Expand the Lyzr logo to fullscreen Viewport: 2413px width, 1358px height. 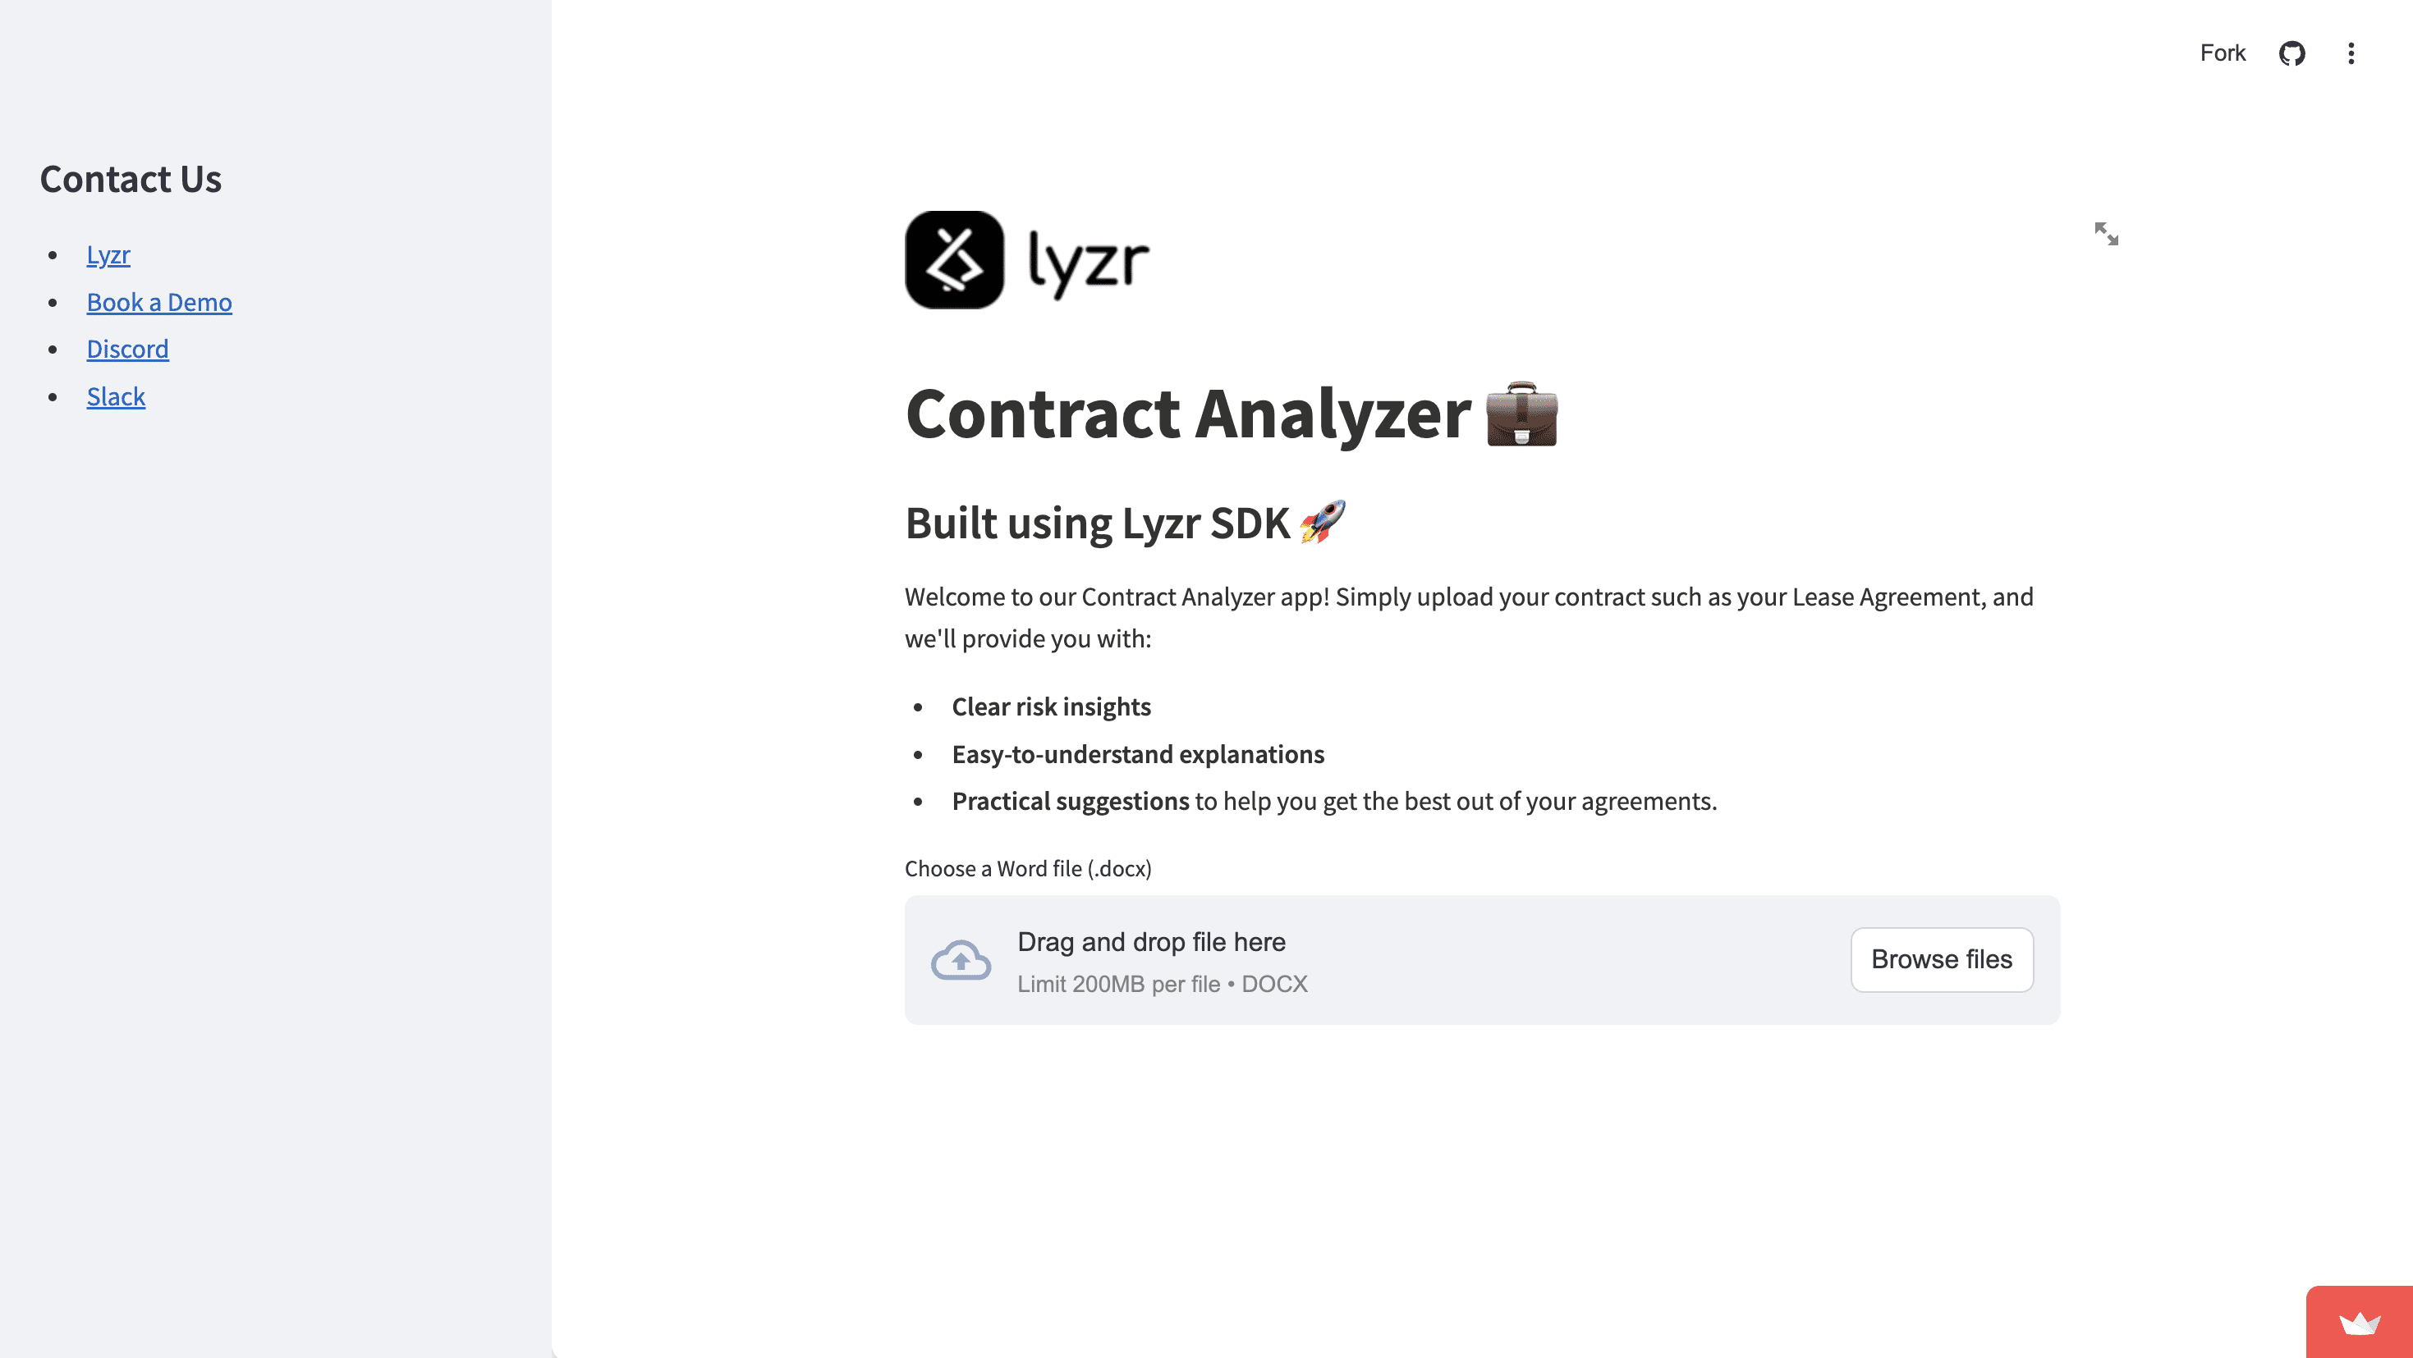2106,234
